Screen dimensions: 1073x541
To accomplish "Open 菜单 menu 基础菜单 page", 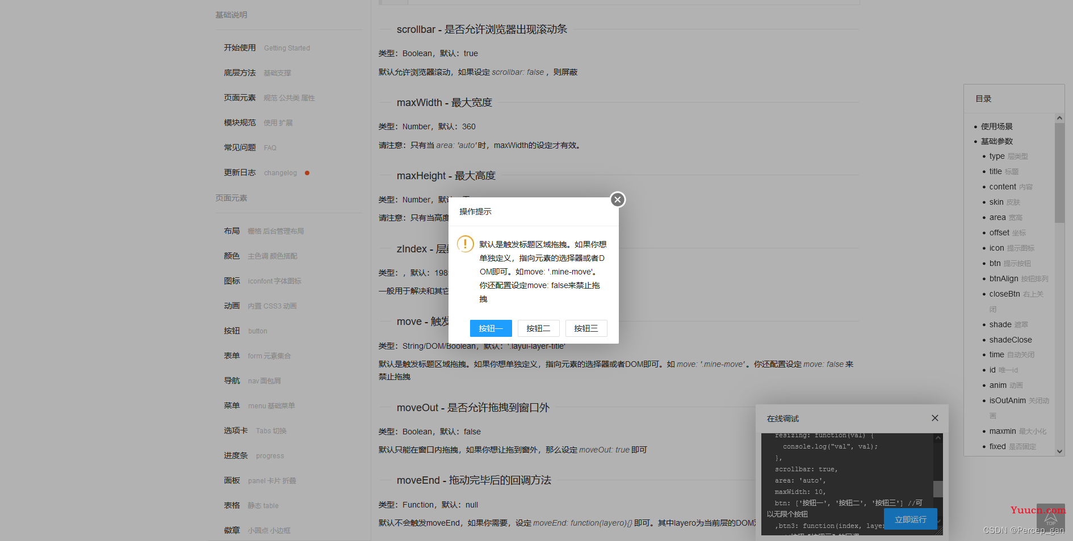I will click(x=259, y=405).
